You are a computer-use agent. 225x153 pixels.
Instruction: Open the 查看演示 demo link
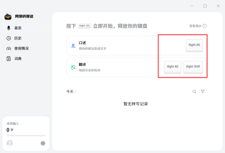(x=195, y=26)
